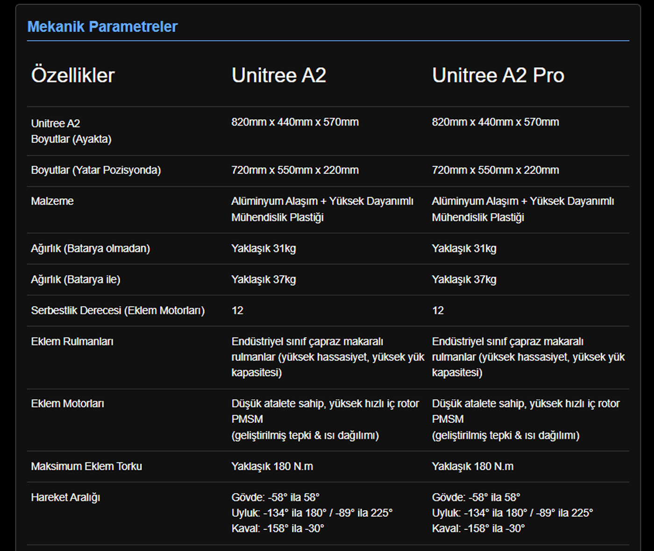This screenshot has width=654, height=551.
Task: Click the Mekanik Parametreler heading
Action: coord(102,27)
